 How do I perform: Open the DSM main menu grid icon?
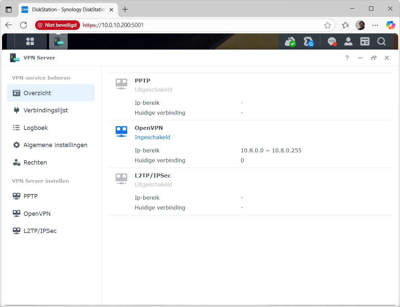30,41
